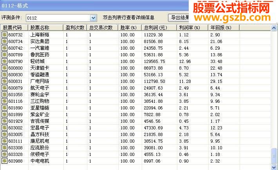Viewport: 278px width, 170px height.
Task: Click the stock icon beside 603111
Action: [4, 141]
